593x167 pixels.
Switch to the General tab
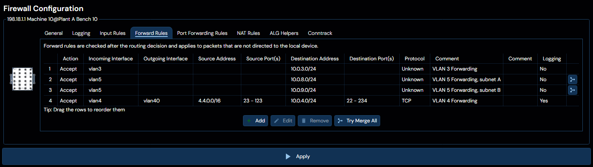coord(54,33)
